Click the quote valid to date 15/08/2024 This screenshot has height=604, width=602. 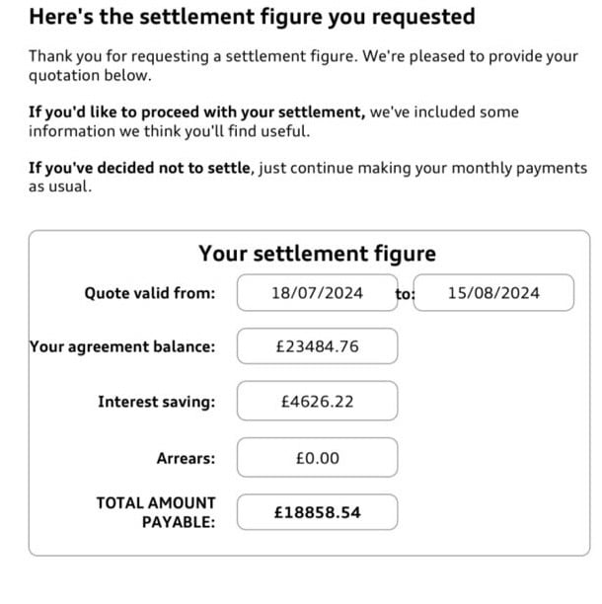(x=493, y=293)
